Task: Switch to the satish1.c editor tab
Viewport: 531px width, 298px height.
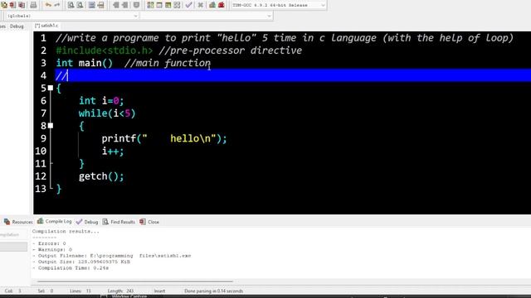Action: 46,26
